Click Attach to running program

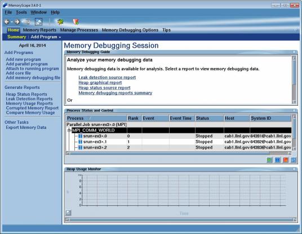click(x=32, y=69)
